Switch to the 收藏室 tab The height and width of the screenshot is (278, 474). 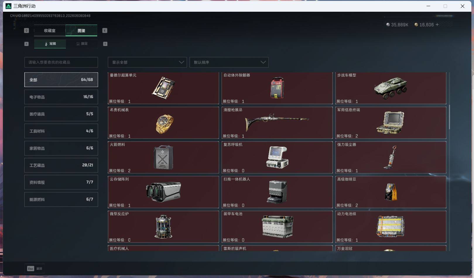pyautogui.click(x=50, y=30)
